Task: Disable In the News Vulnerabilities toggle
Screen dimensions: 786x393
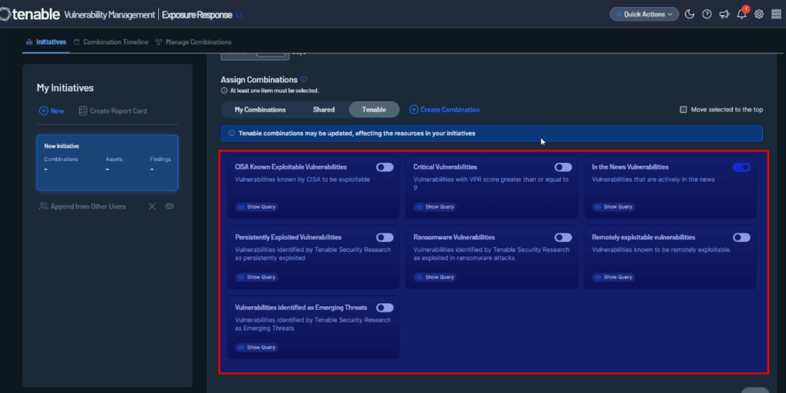Action: [x=741, y=167]
